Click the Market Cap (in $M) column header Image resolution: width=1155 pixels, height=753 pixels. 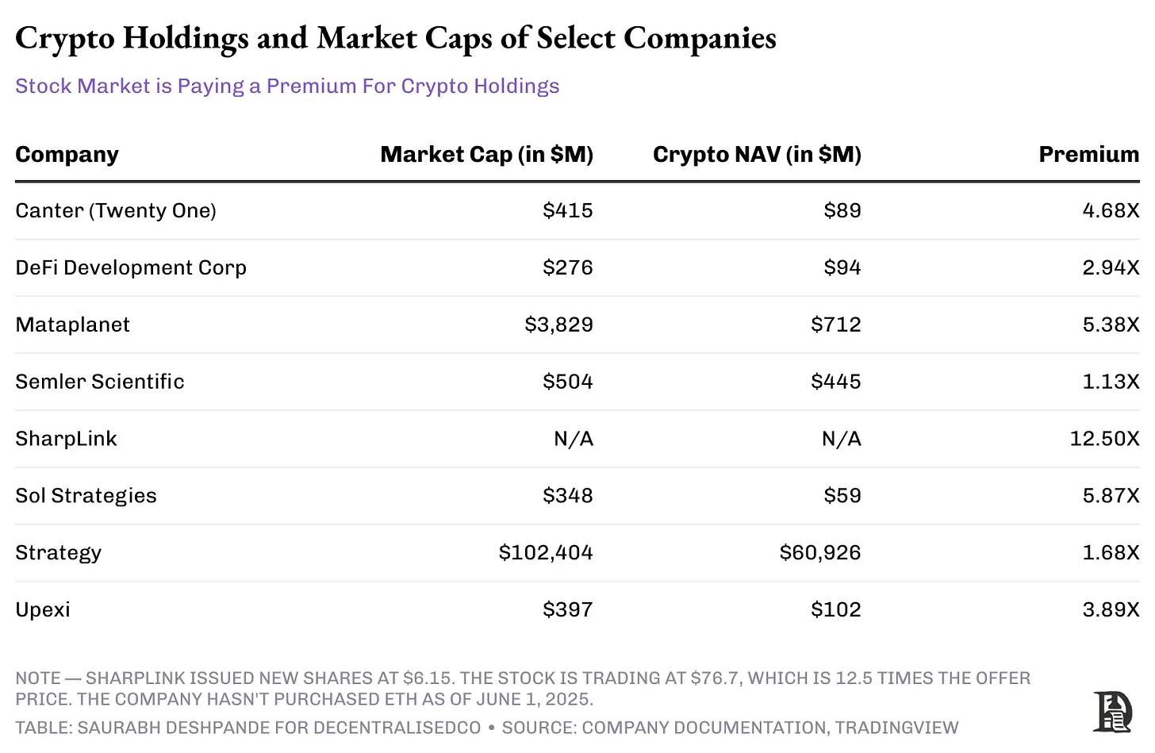486,154
